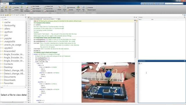The height and width of the screenshot is (105, 186).
Task: Select the .spyder2 folder
Action: [x=8, y=48]
